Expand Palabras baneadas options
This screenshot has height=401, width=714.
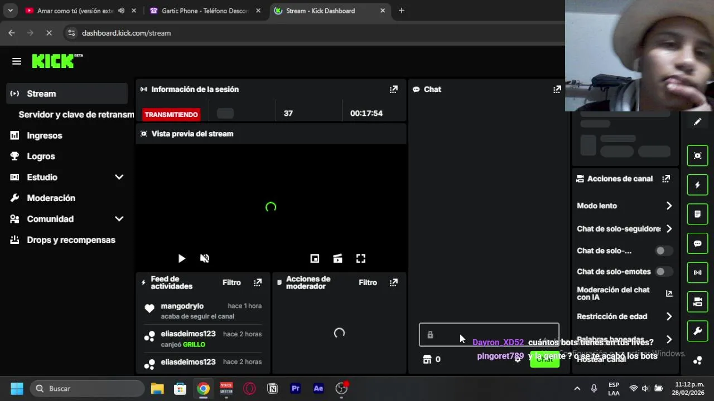(669, 340)
